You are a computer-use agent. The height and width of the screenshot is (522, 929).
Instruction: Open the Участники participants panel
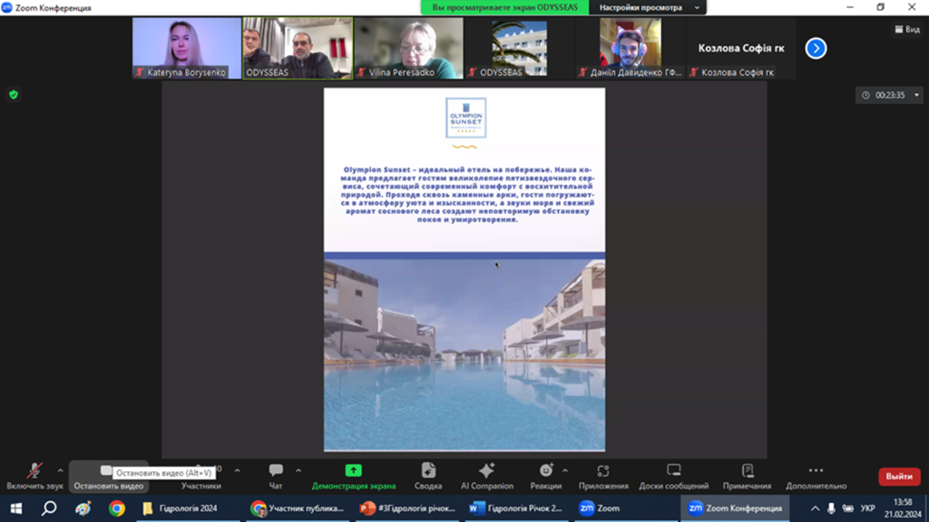200,476
